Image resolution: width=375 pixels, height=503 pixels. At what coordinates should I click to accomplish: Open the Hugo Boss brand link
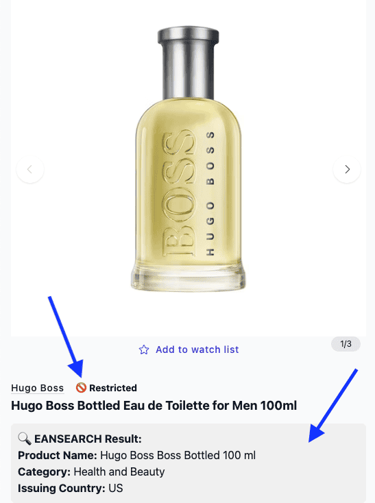coord(38,388)
